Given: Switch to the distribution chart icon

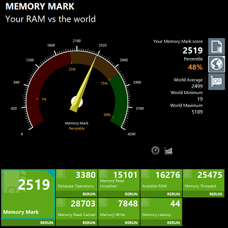Looking at the screenshot, I should pos(169,150).
